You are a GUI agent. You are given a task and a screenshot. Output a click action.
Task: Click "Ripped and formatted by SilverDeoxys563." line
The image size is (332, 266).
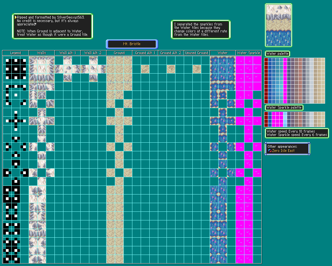pos(51,17)
